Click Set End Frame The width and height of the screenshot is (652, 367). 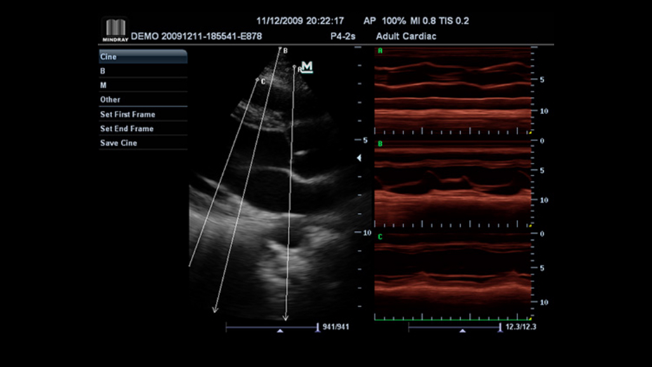click(x=142, y=128)
